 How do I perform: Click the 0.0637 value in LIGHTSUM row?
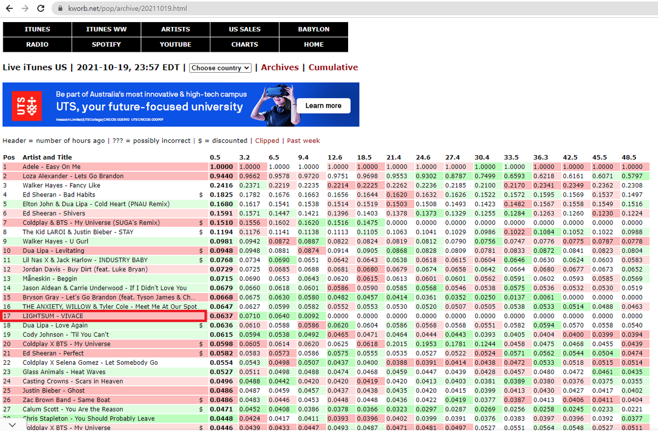click(221, 316)
